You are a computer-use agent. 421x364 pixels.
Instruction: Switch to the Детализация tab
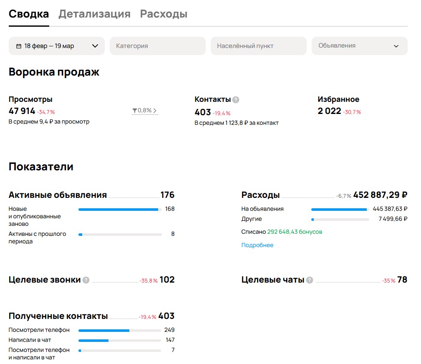click(x=95, y=14)
